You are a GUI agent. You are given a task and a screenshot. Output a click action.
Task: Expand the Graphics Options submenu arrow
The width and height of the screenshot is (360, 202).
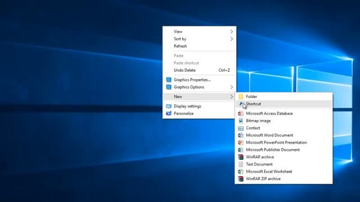pyautogui.click(x=231, y=88)
